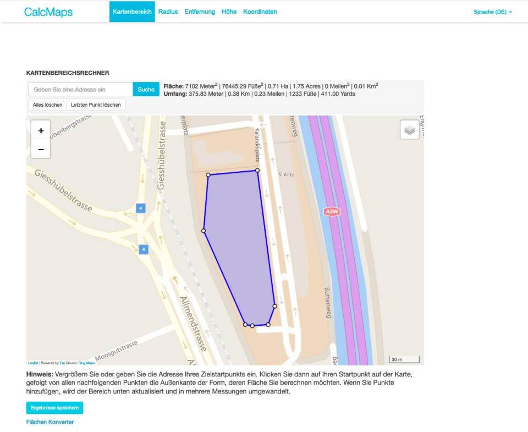Image resolution: width=528 pixels, height=432 pixels.
Task: Zoom out using the map minus icon
Action: tap(40, 149)
